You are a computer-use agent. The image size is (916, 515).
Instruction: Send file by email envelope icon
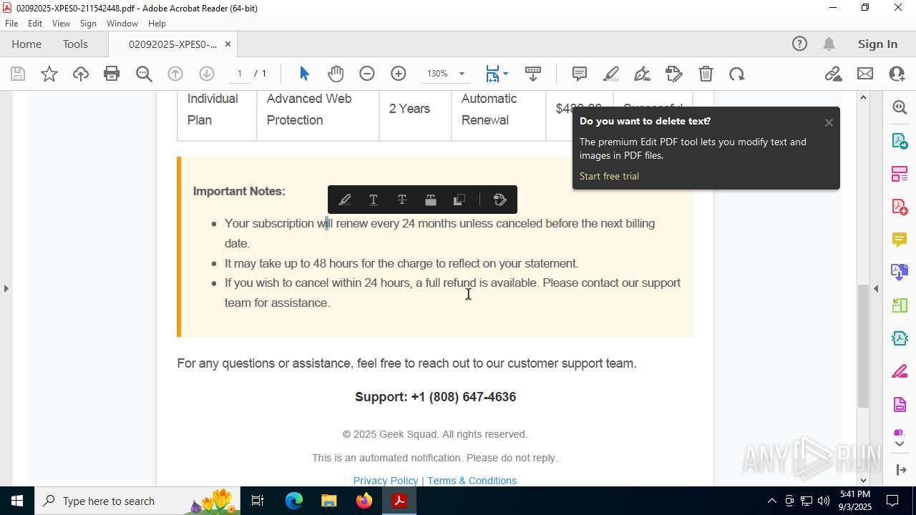click(865, 74)
